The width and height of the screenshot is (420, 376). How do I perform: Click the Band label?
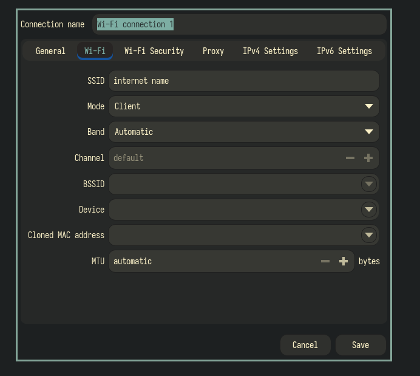point(96,132)
